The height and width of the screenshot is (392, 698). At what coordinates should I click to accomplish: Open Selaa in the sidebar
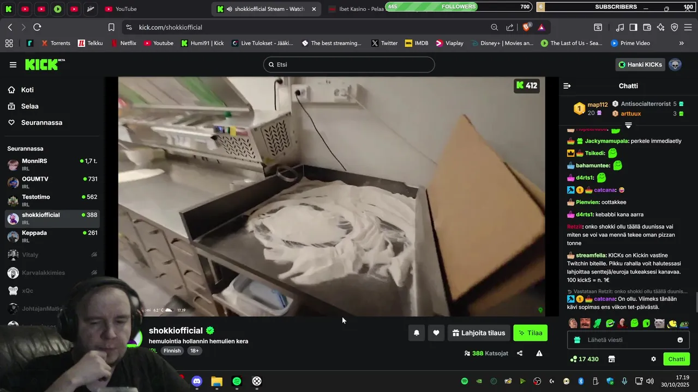click(x=29, y=106)
